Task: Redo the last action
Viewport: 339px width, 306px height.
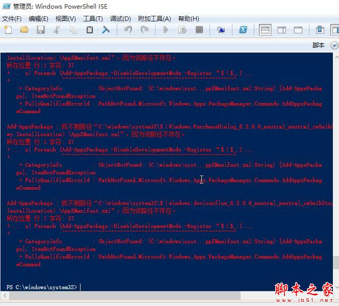Action: point(144,30)
